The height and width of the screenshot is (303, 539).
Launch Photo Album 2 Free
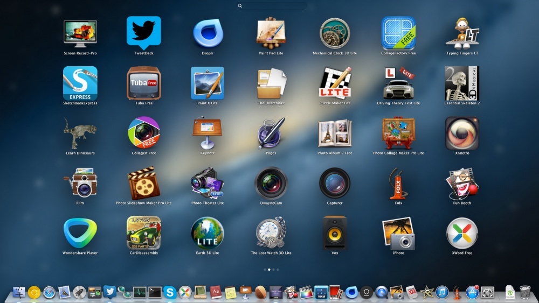[335, 133]
